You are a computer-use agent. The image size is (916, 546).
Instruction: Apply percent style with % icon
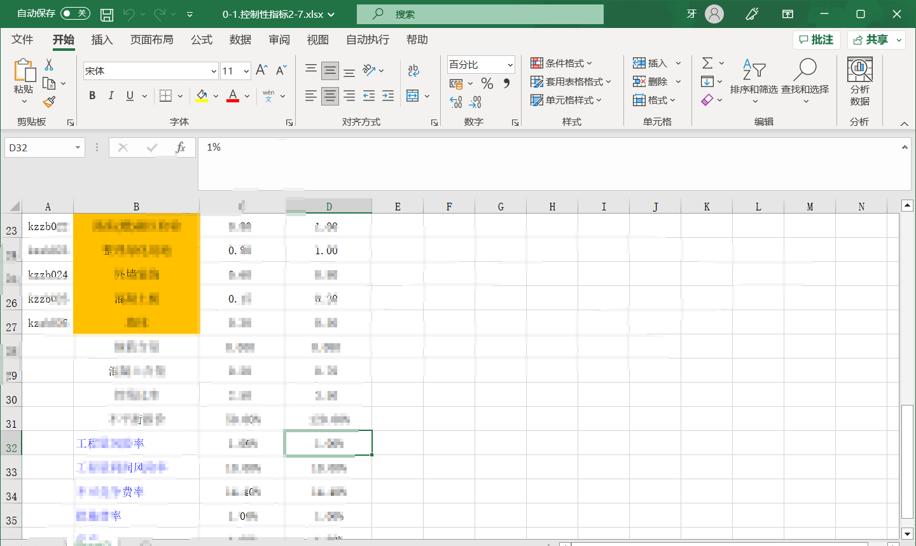coord(487,83)
